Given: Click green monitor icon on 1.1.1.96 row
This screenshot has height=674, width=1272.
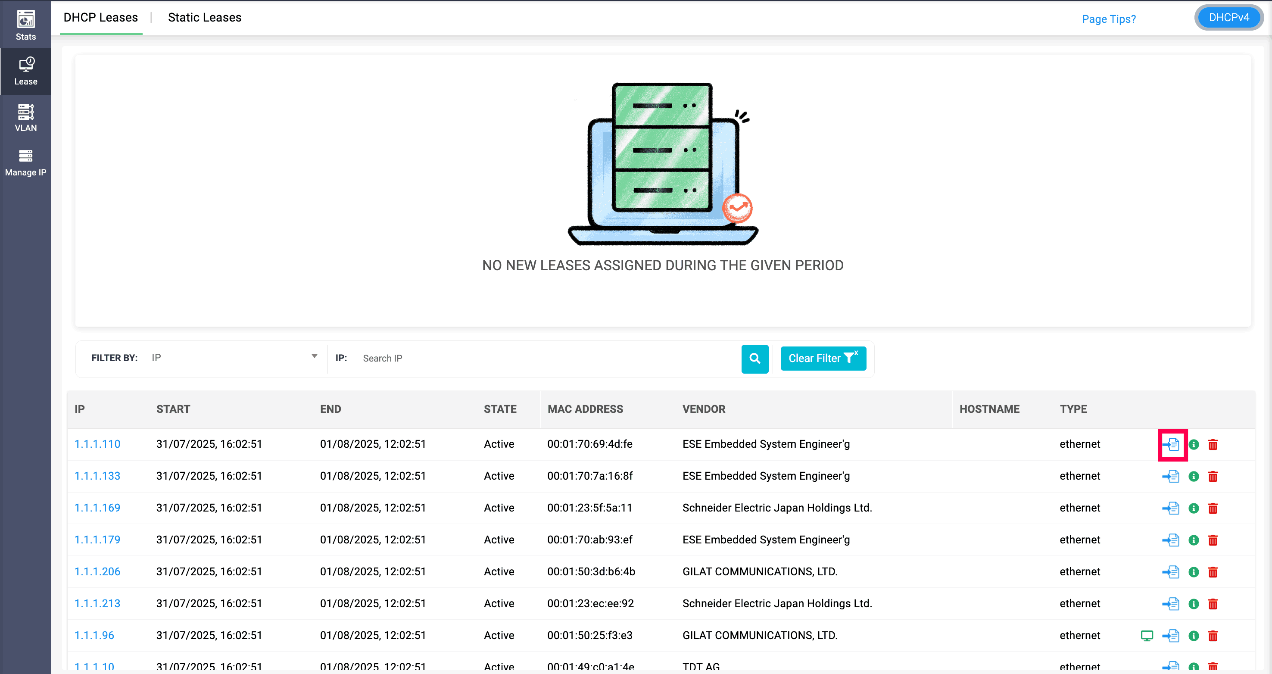Looking at the screenshot, I should (1147, 636).
